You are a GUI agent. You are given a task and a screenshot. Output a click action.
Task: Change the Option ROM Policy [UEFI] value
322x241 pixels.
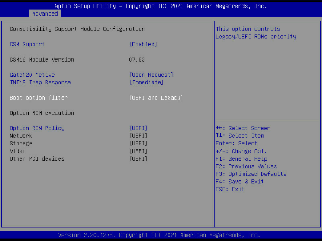point(138,129)
